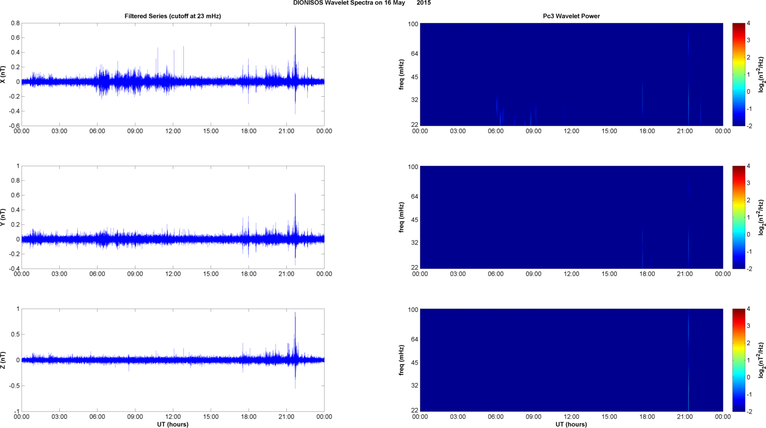Click the '03:00' tick under X time series

click(59, 131)
